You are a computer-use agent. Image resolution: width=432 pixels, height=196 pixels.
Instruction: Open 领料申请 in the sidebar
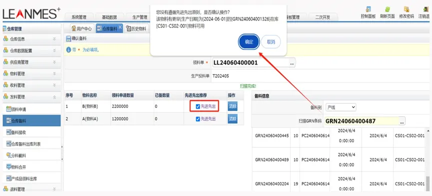tap(31, 109)
